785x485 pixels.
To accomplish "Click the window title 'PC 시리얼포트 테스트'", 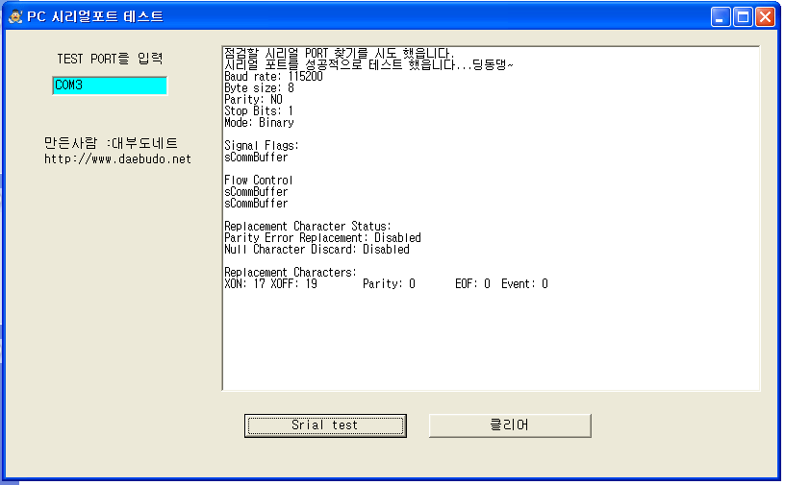I will point(94,16).
